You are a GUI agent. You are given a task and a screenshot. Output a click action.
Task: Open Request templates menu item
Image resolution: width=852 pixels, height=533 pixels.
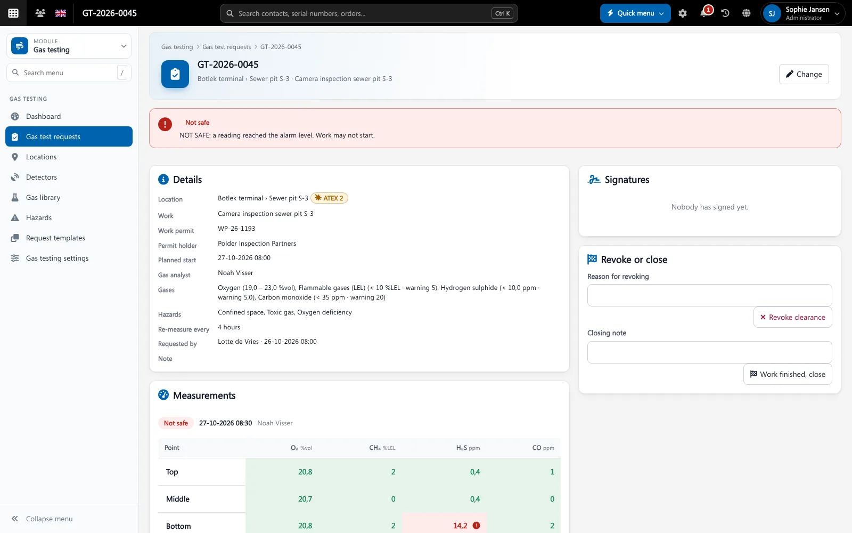pos(69,238)
